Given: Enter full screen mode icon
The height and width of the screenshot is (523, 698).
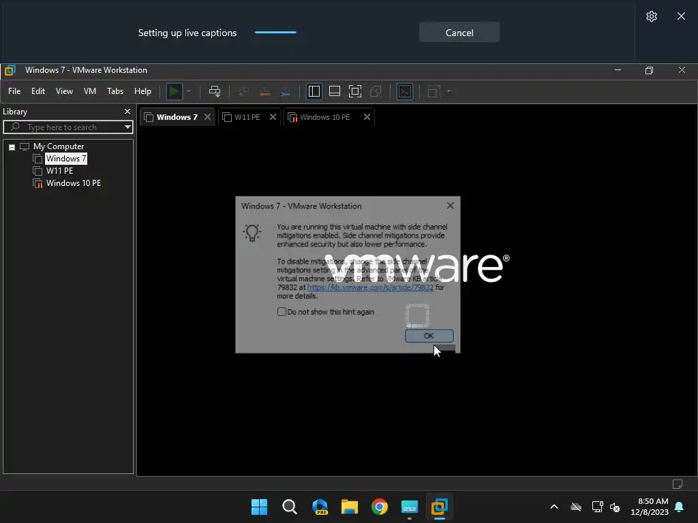Looking at the screenshot, I should pos(354,92).
